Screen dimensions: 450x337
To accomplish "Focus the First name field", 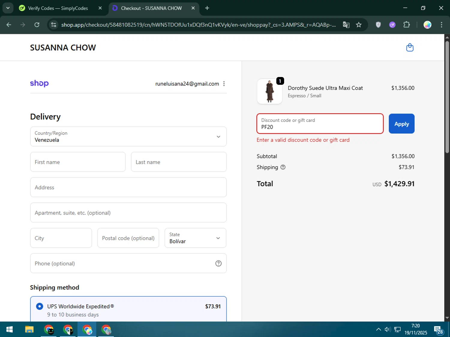I will [78, 162].
